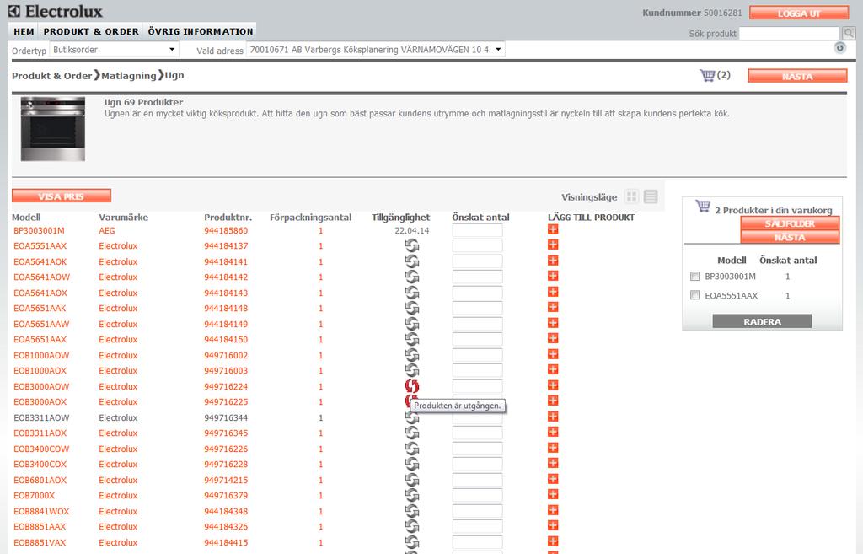Click plus icon for EOB3400COX
The image size is (863, 554).
(x=553, y=463)
